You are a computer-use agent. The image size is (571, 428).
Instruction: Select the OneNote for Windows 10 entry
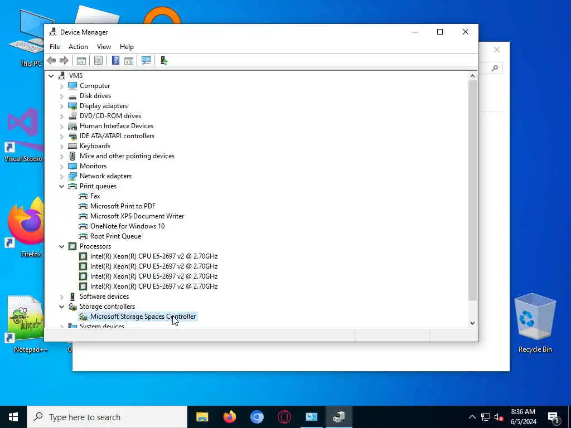tap(127, 226)
